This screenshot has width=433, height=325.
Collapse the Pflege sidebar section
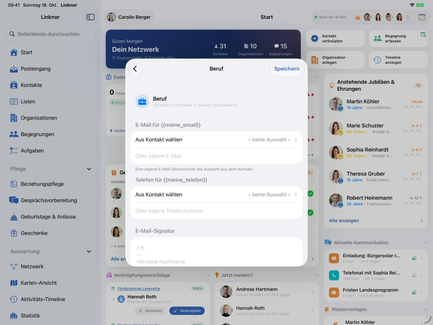click(89, 169)
